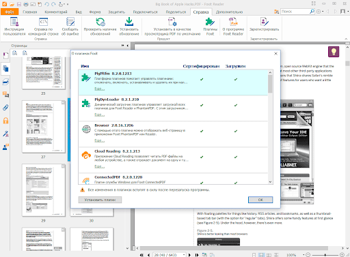The image size is (350, 257).
Task: Open the security lock panel in sidebar
Action: (x=5, y=121)
